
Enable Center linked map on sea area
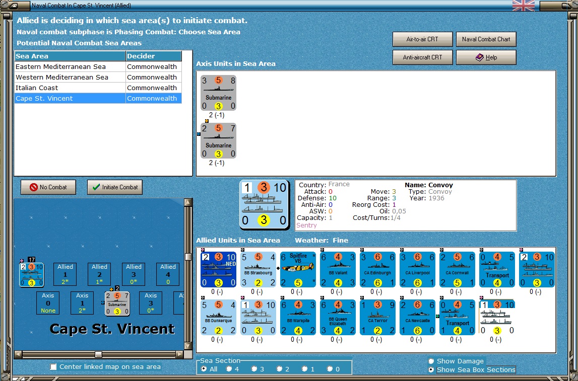pyautogui.click(x=106, y=366)
